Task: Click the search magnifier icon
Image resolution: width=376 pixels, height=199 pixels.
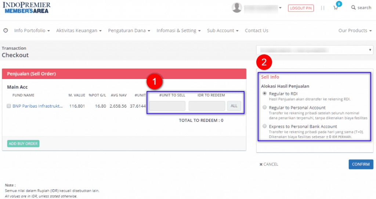Action: [353, 8]
